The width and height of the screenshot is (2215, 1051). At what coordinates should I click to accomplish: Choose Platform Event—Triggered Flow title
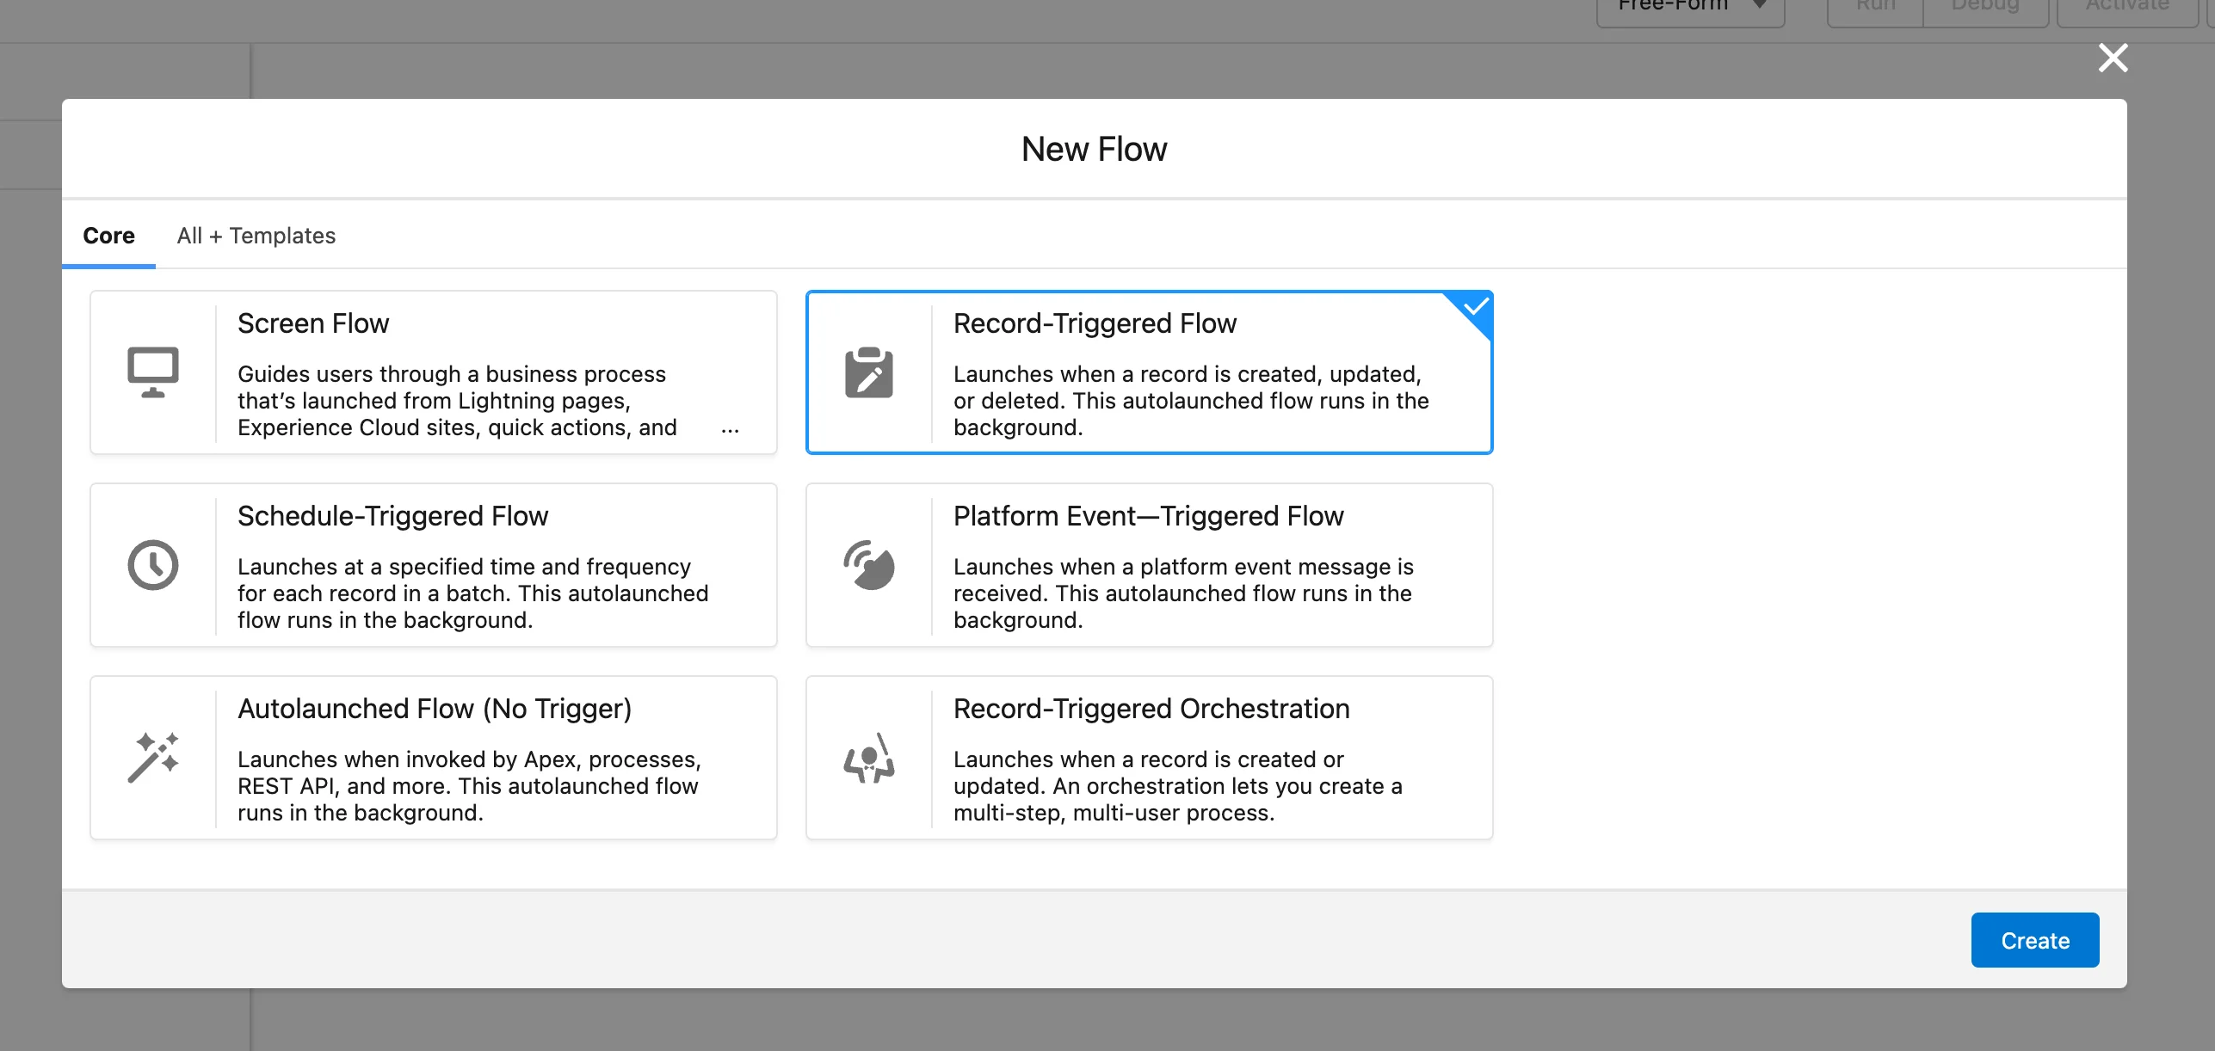click(1148, 516)
